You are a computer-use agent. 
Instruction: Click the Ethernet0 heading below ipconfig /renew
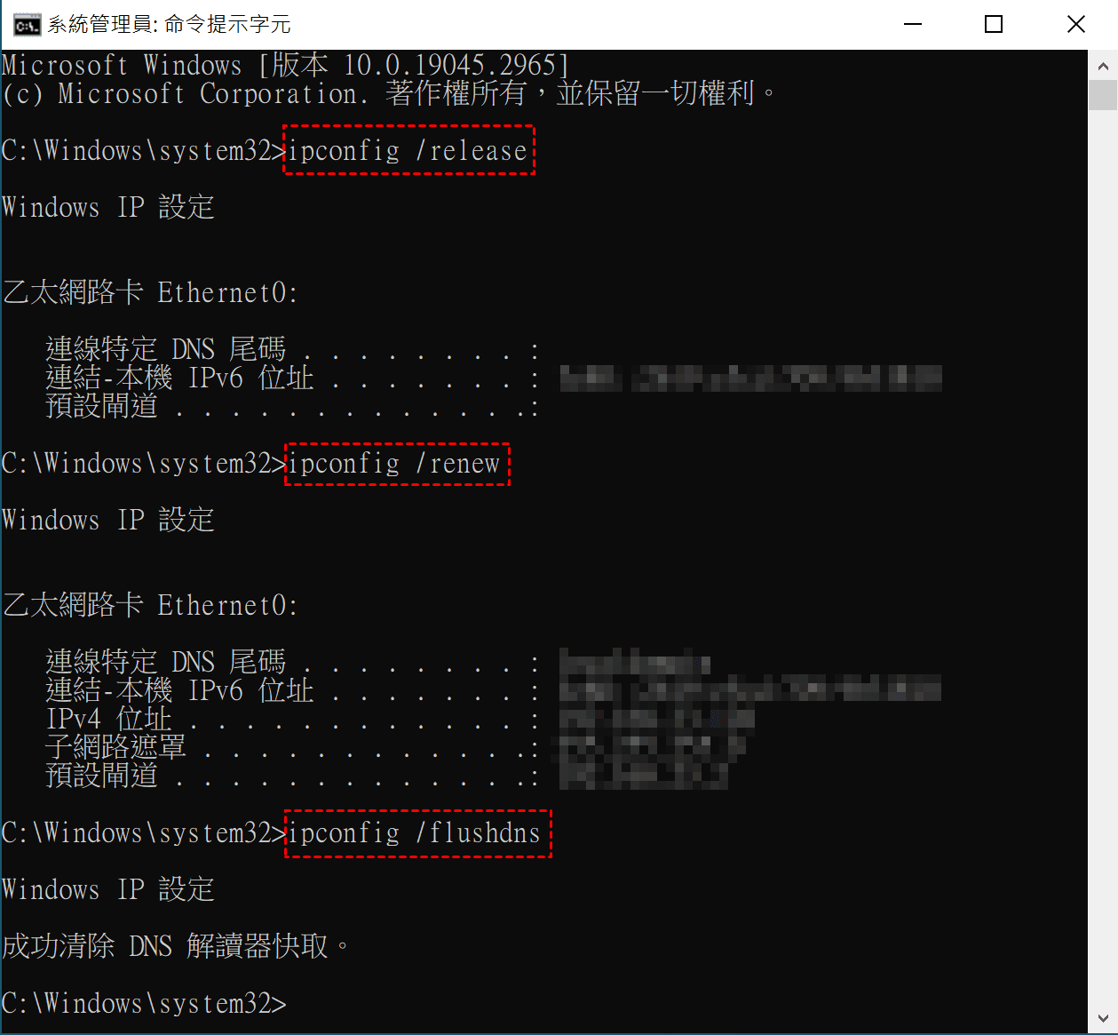point(150,605)
